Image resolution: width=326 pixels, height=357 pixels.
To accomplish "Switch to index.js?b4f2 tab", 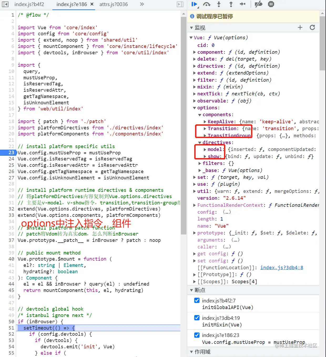I will 29,4.
